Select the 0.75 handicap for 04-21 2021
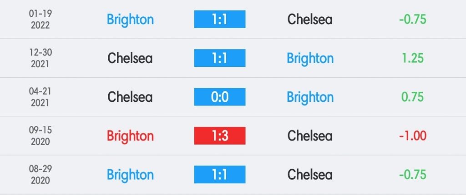Viewport: 466px width, 195px height. 412,97
